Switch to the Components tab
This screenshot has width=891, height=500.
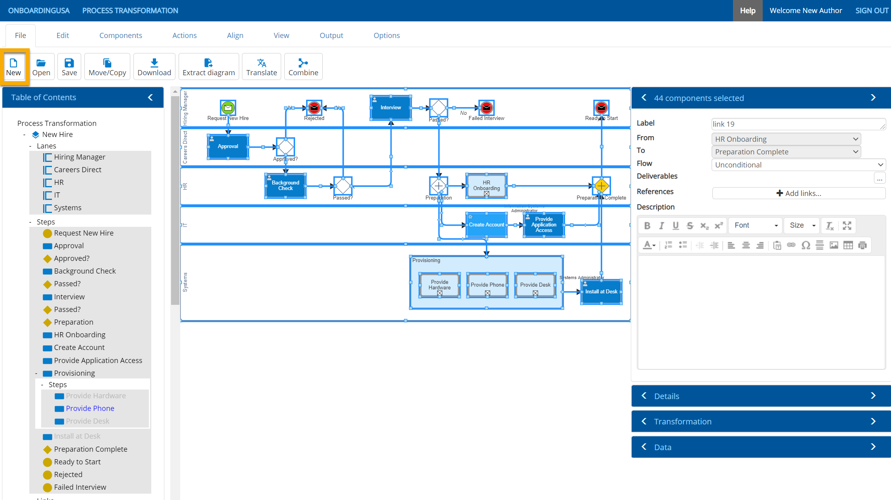(120, 35)
